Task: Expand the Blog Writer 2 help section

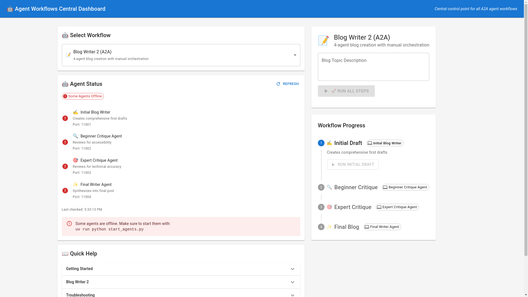Action: click(x=181, y=282)
